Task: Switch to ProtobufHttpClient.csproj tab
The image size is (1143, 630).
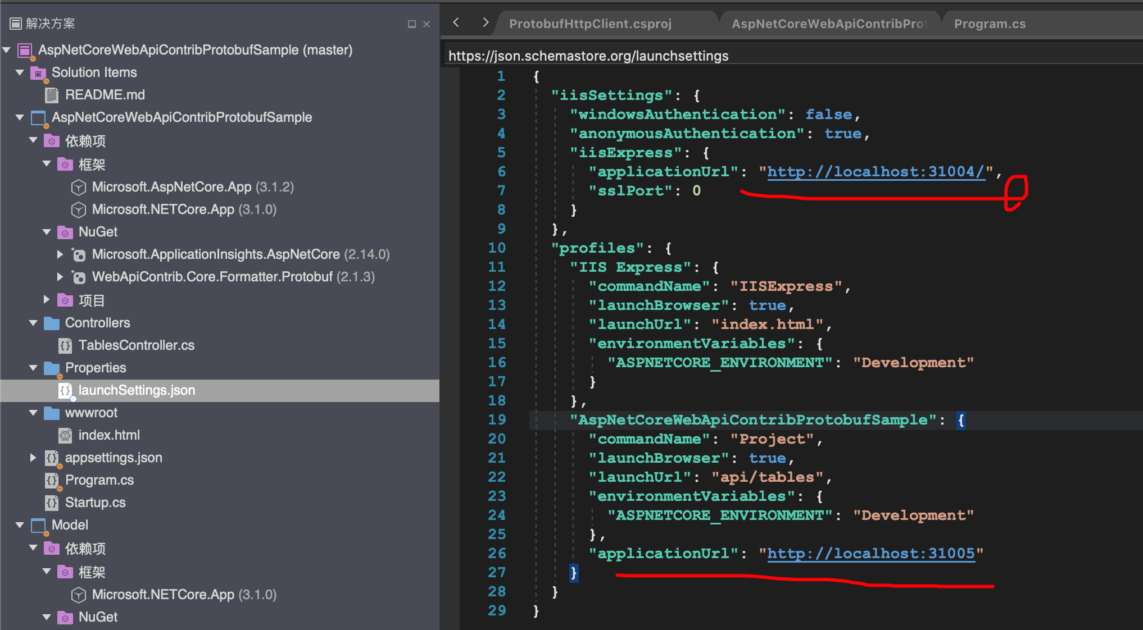Action: click(590, 24)
